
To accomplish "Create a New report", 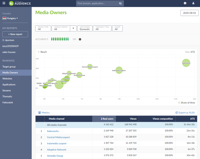I will click(x=15, y=34).
